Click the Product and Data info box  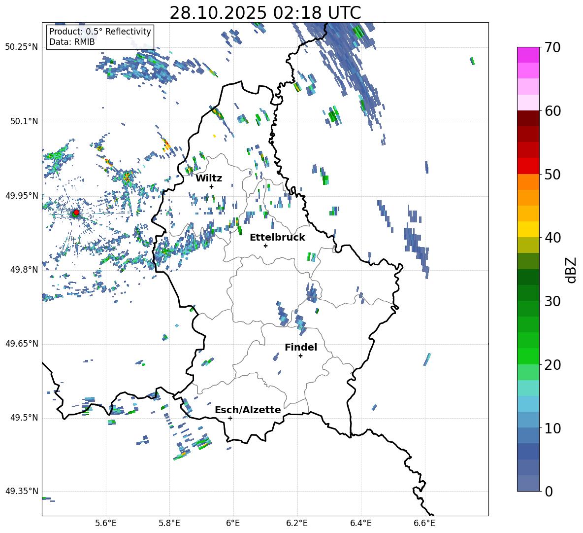[x=100, y=37]
